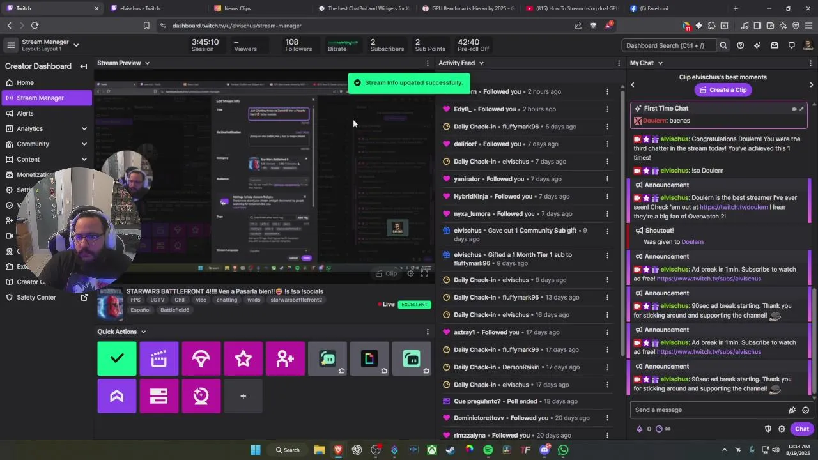Click the green checkmark quick action
This screenshot has height=460, width=818.
(x=117, y=359)
